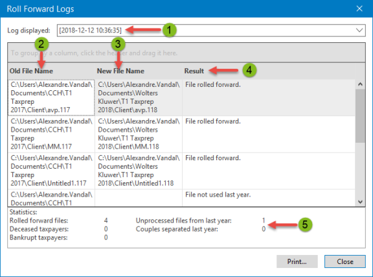The height and width of the screenshot is (277, 373).
Task: Click the scrollbar up arrow in log list
Action: coord(360,84)
